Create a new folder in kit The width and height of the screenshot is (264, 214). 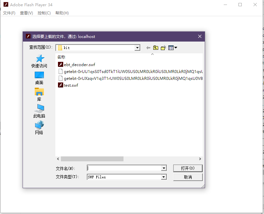[x=163, y=48]
